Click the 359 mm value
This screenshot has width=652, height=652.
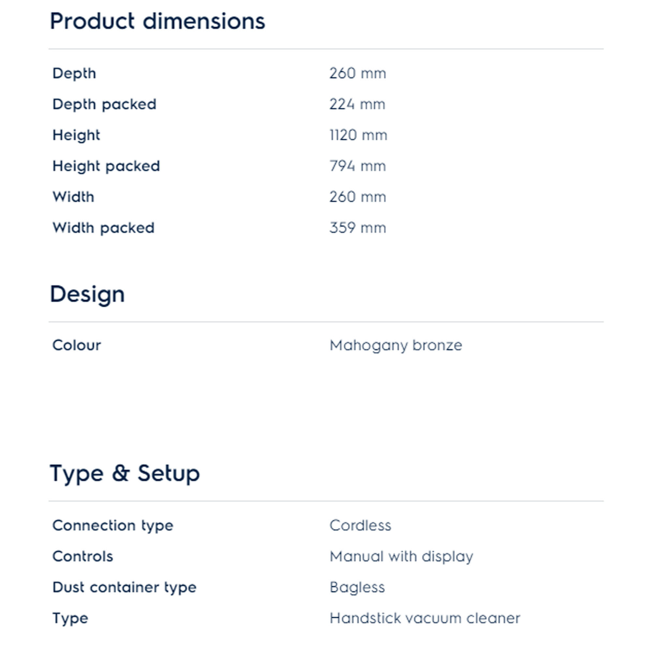coord(358,228)
